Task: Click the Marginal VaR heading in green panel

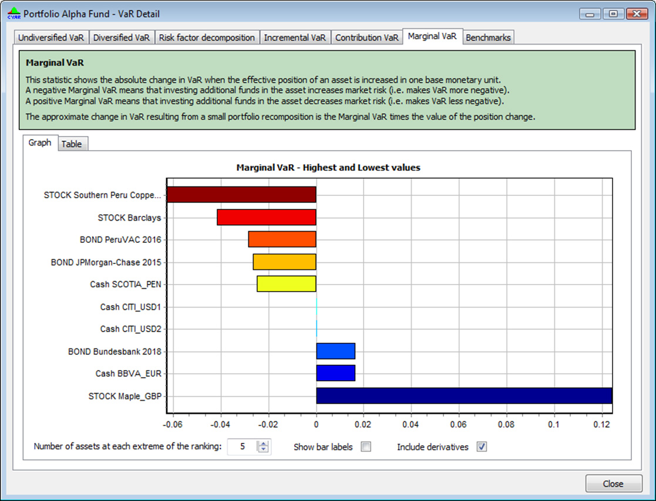Action: point(55,63)
